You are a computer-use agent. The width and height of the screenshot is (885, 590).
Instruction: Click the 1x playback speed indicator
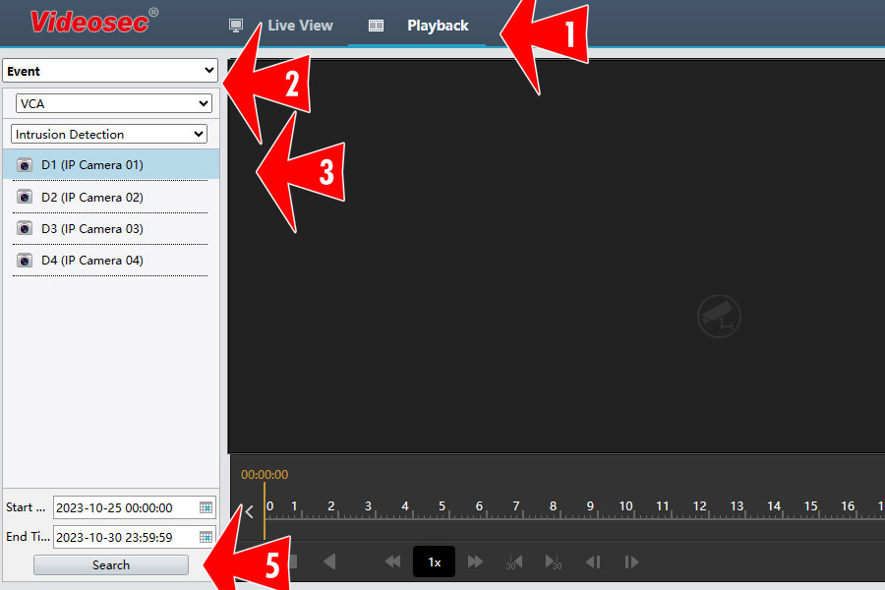(434, 561)
